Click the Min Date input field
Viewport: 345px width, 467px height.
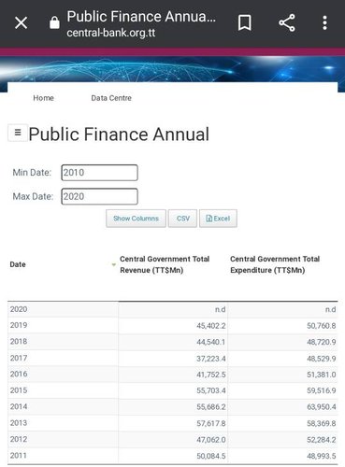[x=99, y=173]
